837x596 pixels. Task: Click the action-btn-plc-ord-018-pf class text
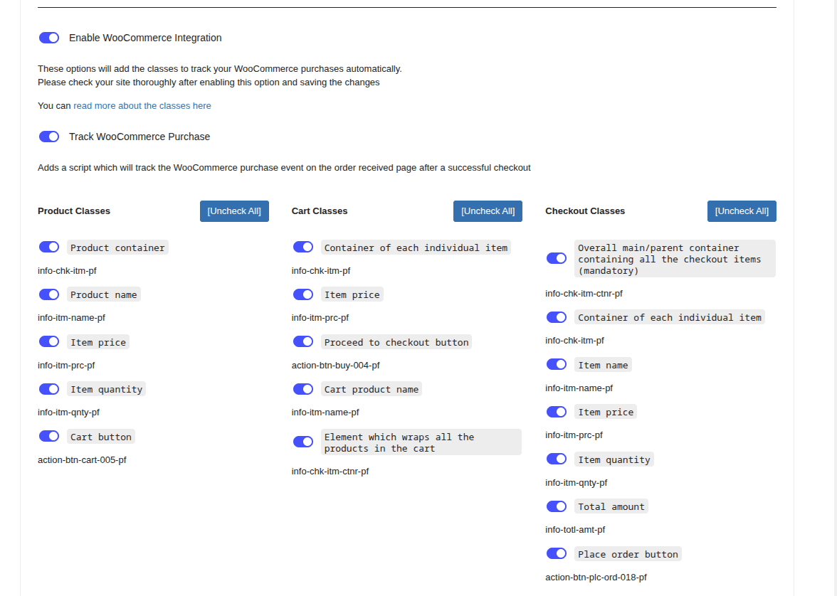click(596, 578)
